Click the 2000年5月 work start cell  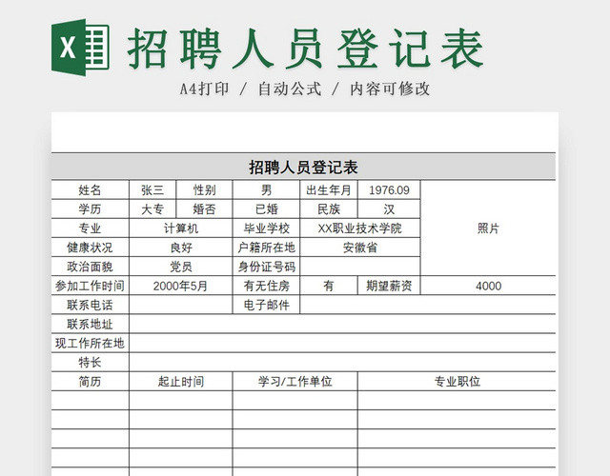pos(181,286)
